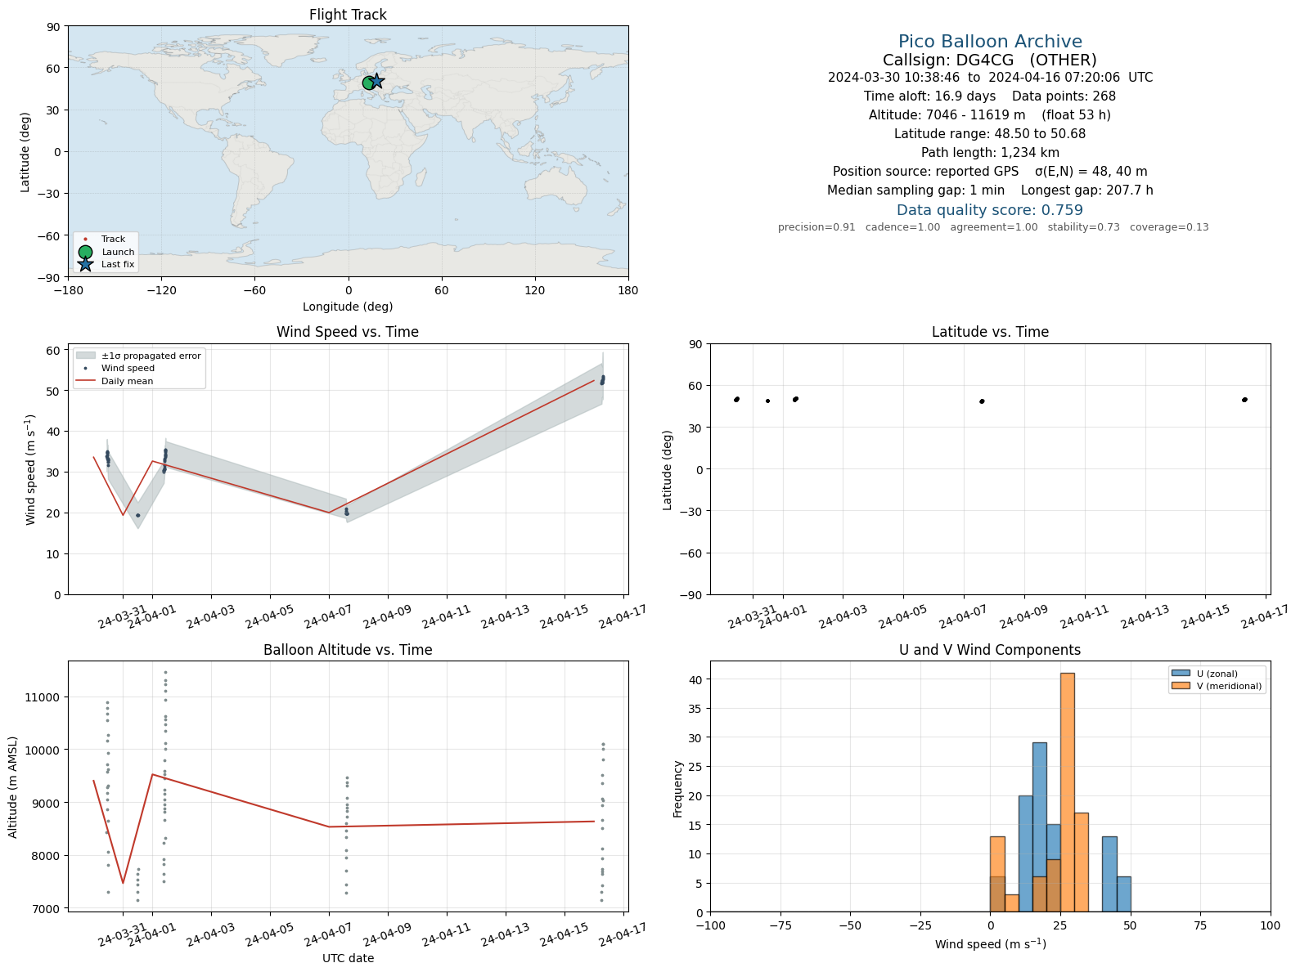This screenshot has width=1300, height=972.
Task: Click the ±1σ propagated error legend swatch
Action: 86,356
